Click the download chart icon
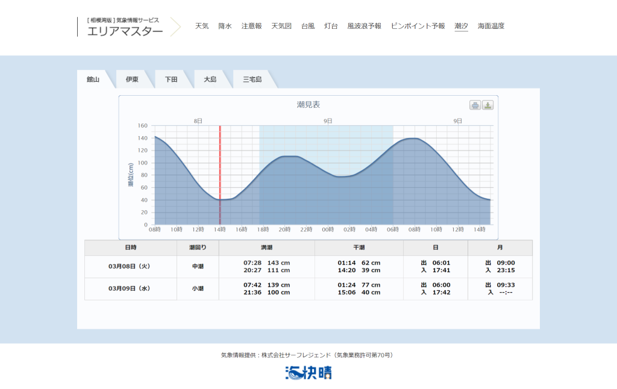The image size is (617, 389). [x=487, y=105]
